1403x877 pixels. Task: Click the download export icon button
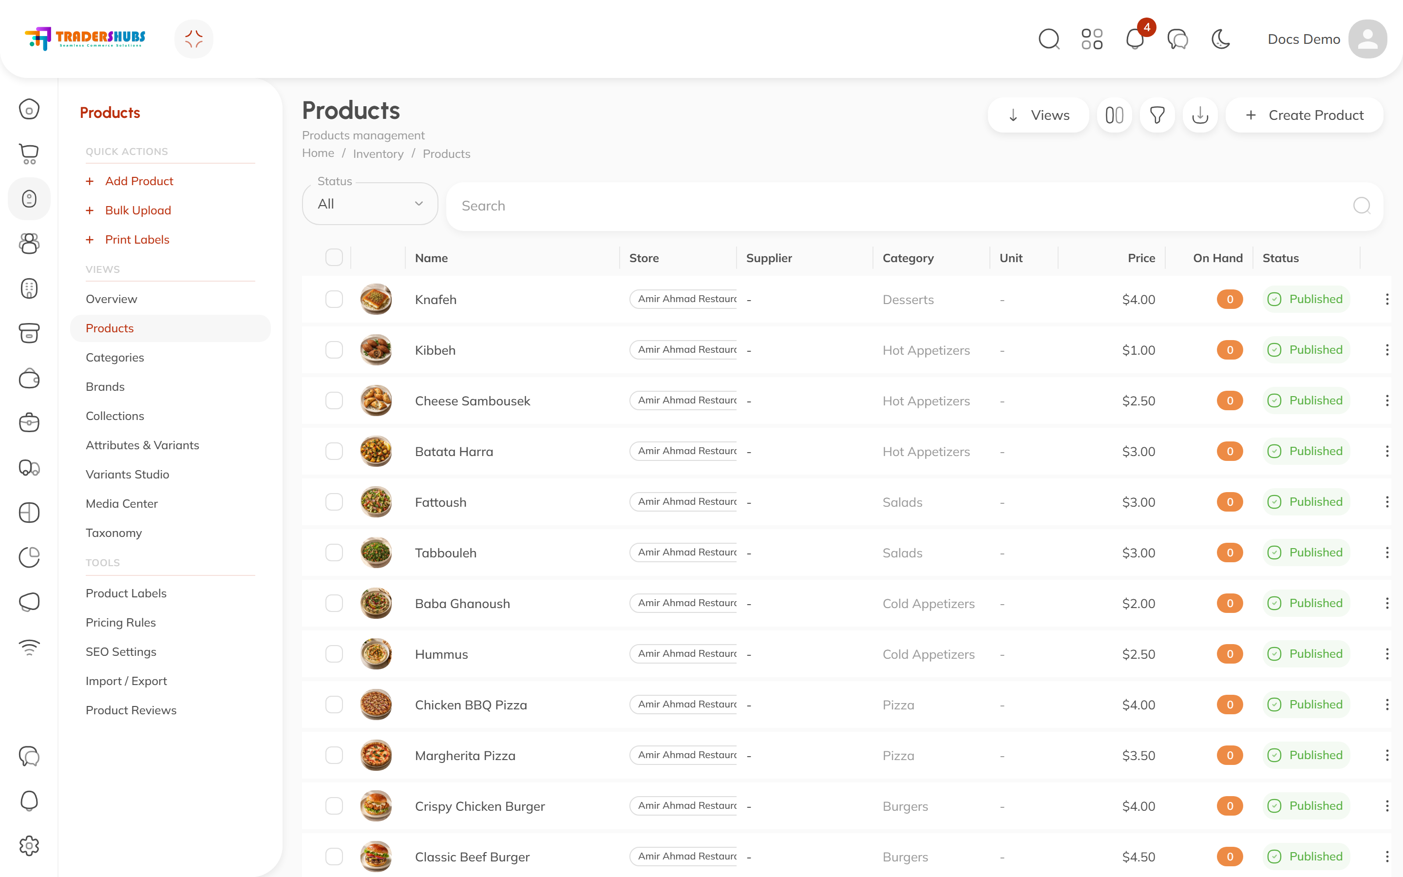click(x=1200, y=115)
